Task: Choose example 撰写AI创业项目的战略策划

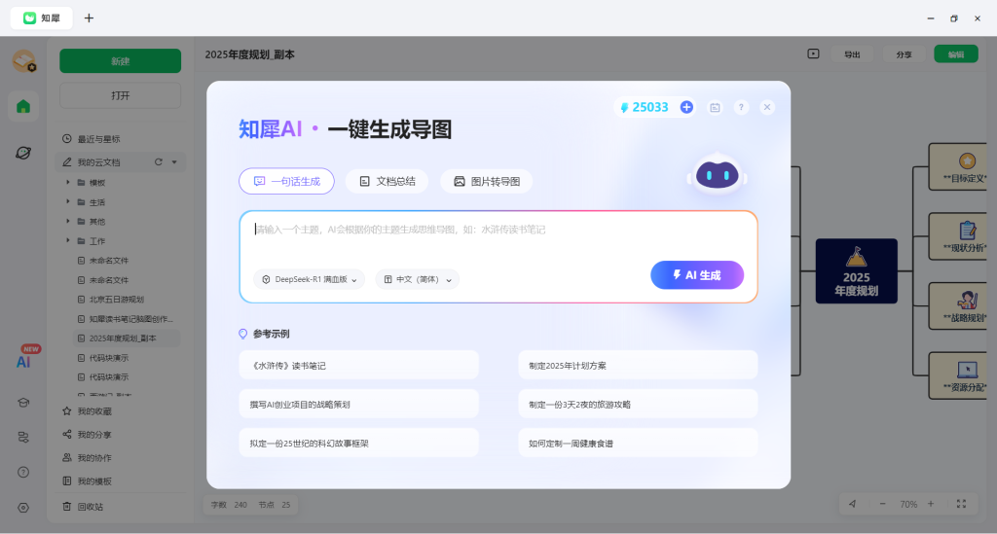Action: click(x=358, y=404)
